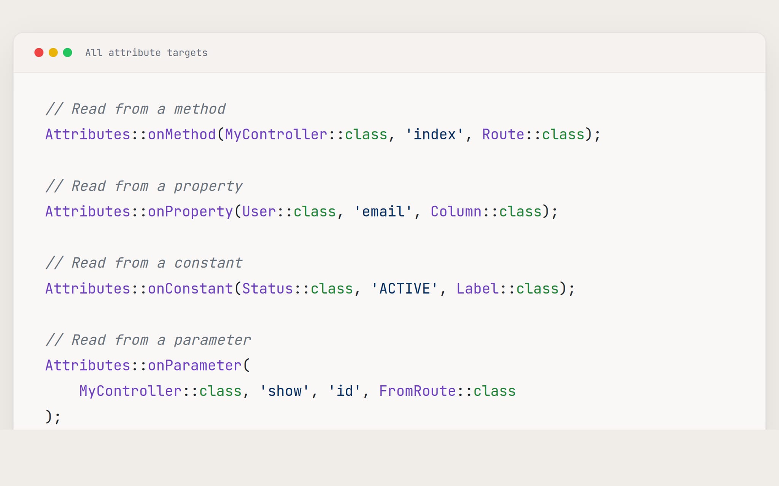Click the 'id' string argument
Image resolution: width=779 pixels, height=486 pixels.
(345, 391)
